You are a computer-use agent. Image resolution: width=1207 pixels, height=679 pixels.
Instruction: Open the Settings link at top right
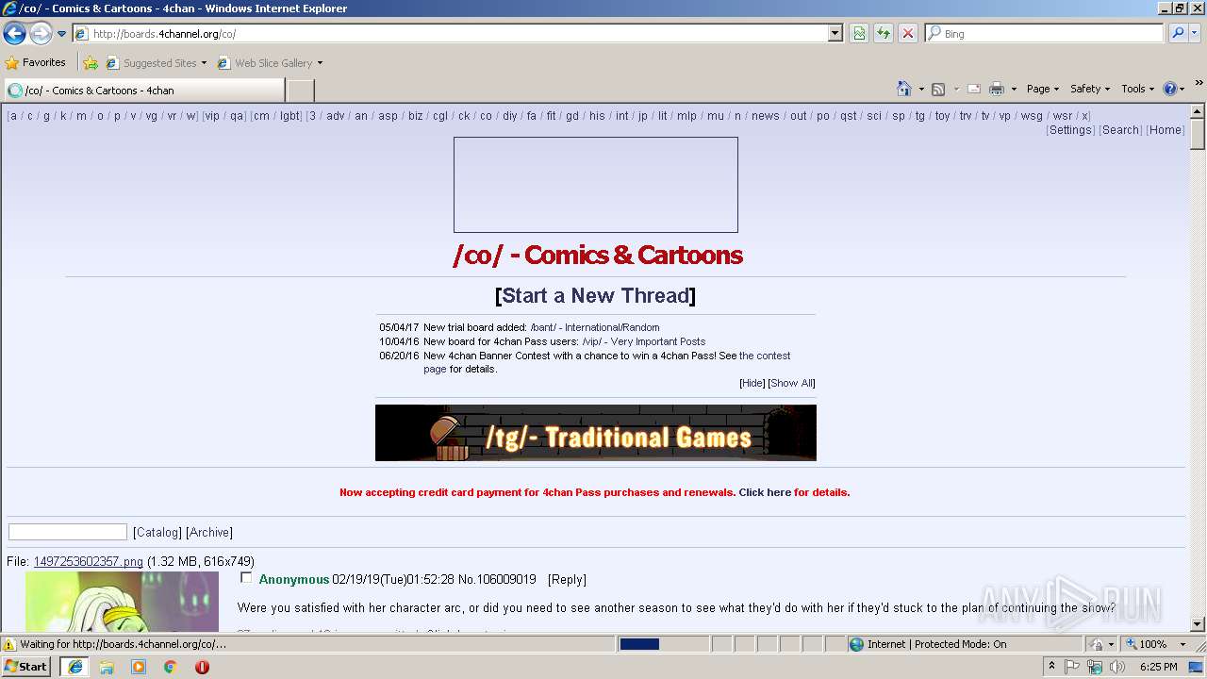1070,130
